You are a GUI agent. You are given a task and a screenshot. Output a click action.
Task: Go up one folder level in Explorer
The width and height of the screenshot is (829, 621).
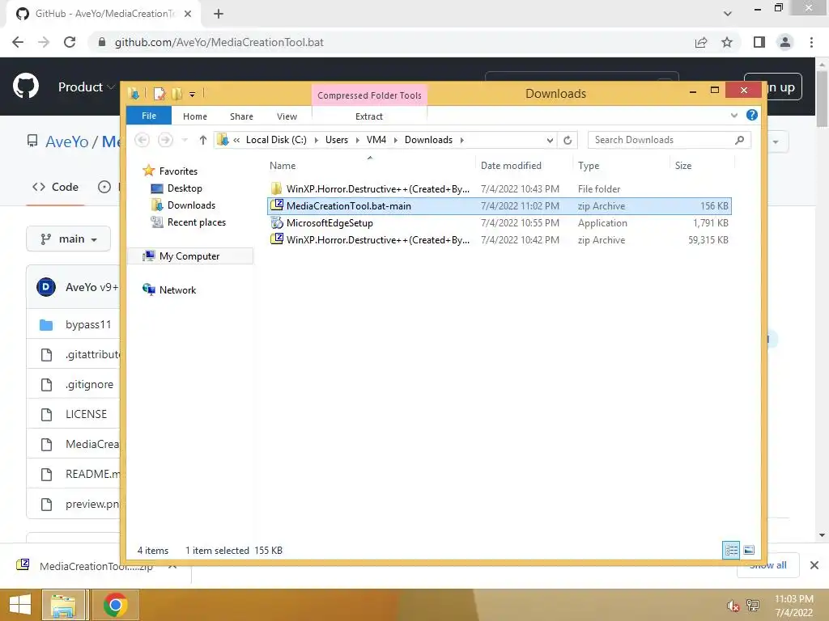point(203,140)
